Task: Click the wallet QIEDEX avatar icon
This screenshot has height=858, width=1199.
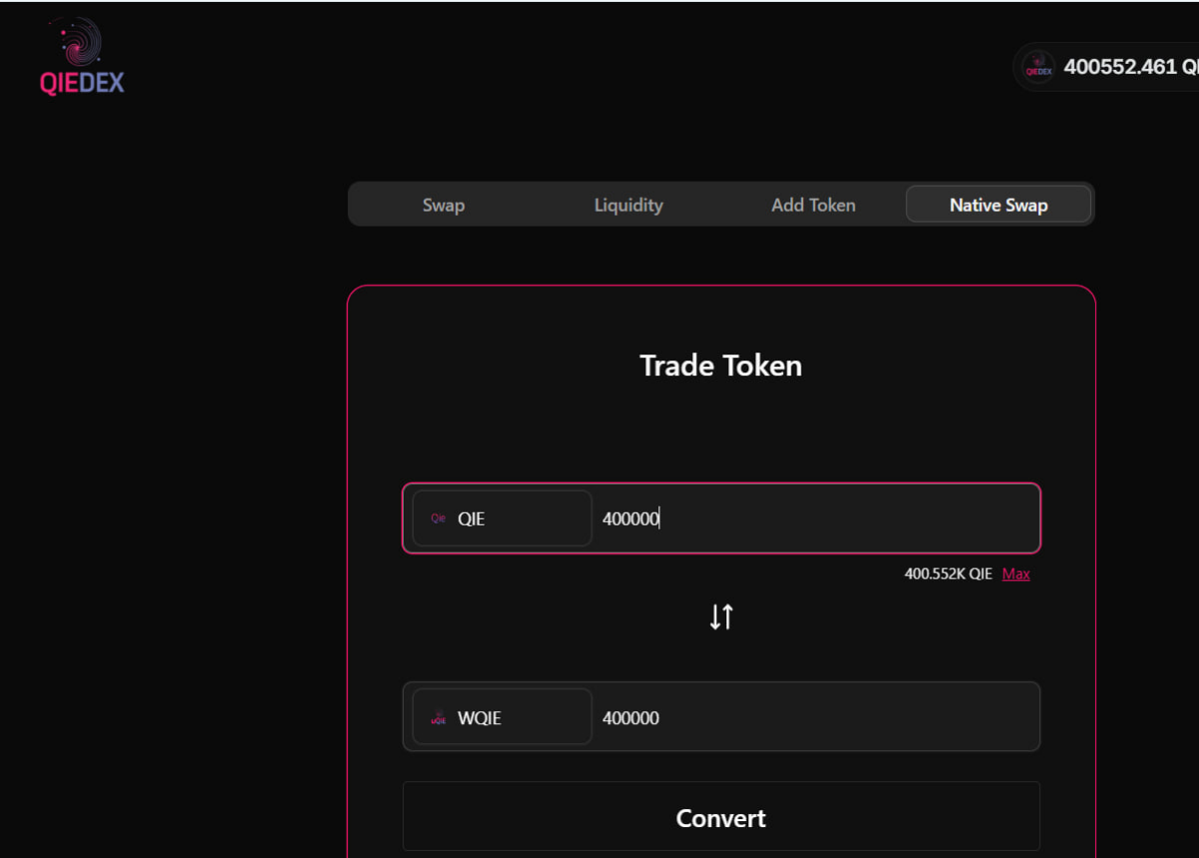Action: 1038,68
